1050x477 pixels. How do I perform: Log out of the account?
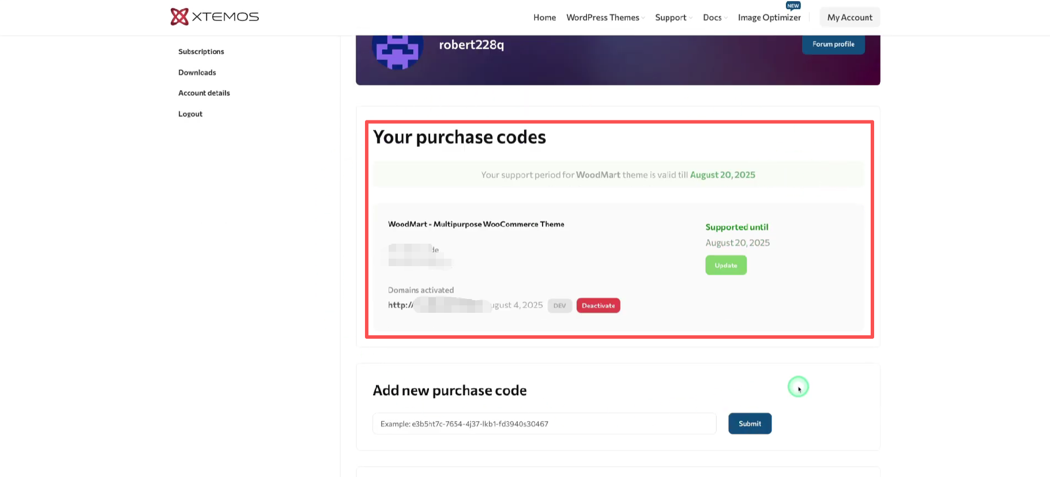(x=190, y=114)
